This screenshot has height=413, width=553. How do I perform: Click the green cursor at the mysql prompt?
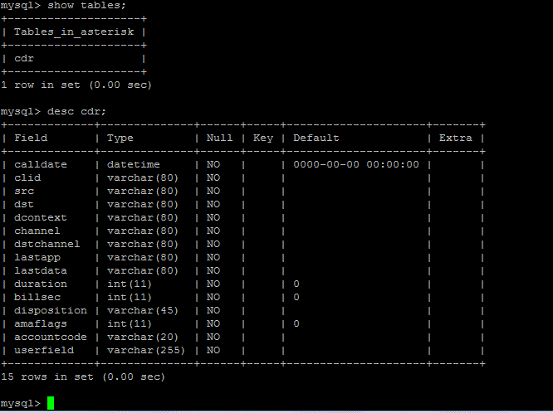(51, 403)
